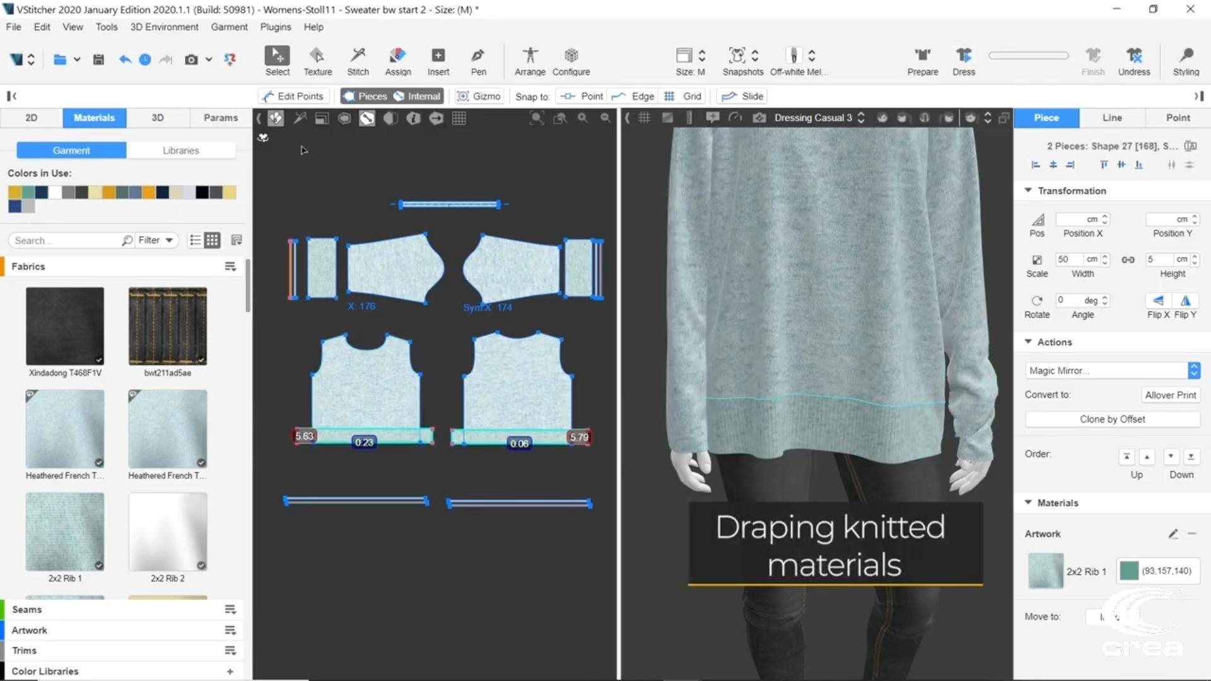This screenshot has height=681, width=1211.
Task: Open the Insert tool
Action: (x=438, y=61)
